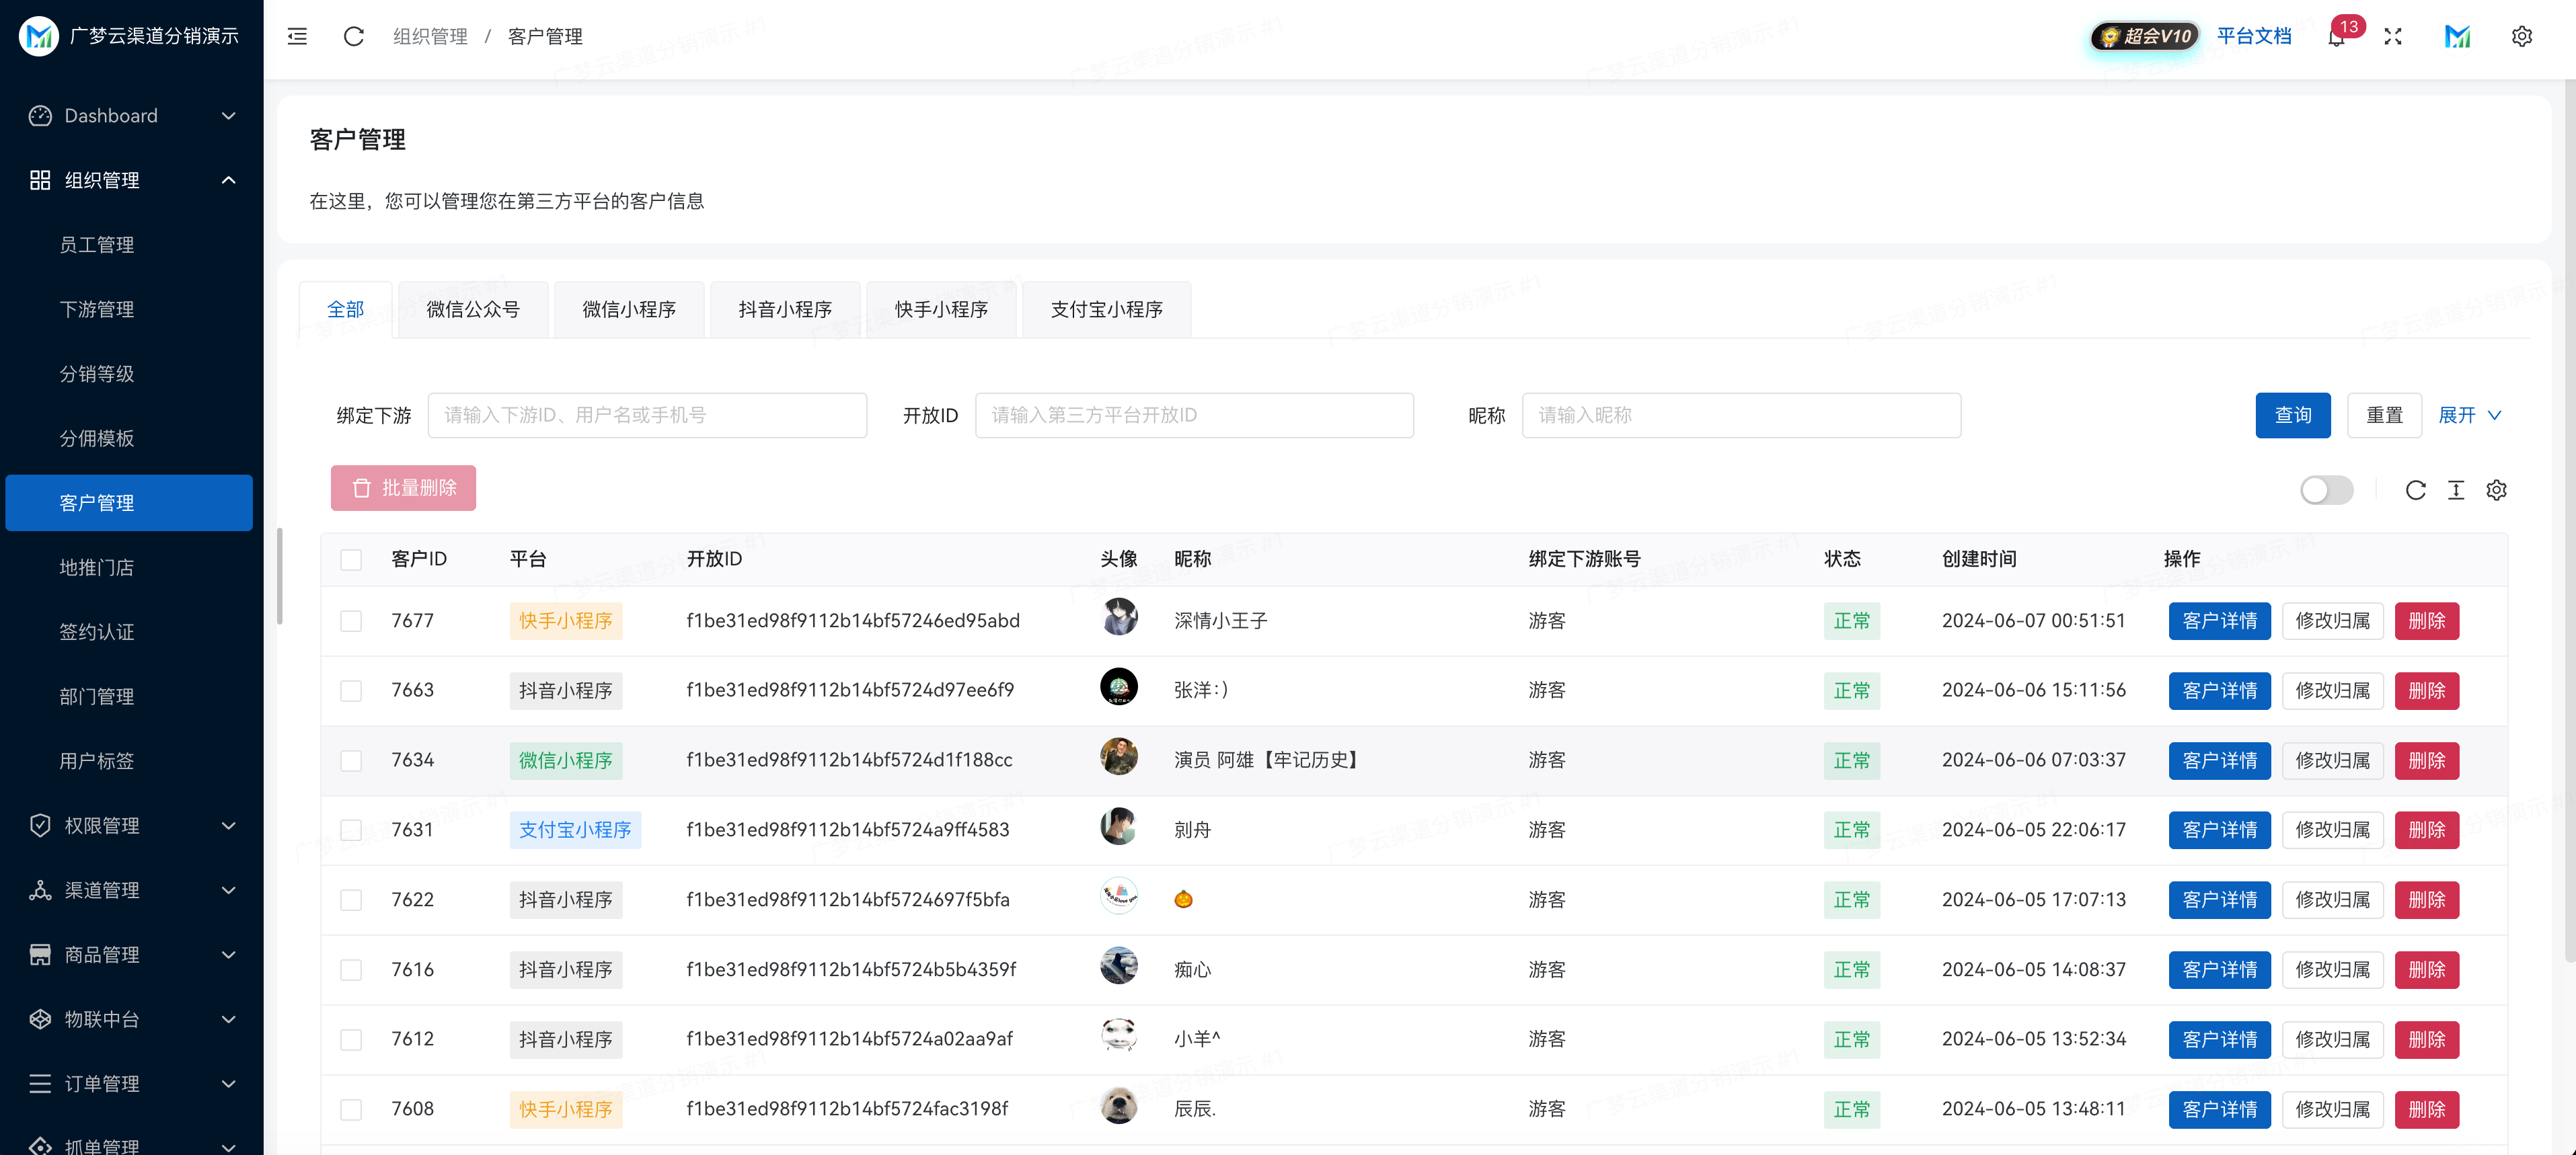Select all rows with header checkbox
Viewport: 2576px width, 1155px height.
click(351, 559)
